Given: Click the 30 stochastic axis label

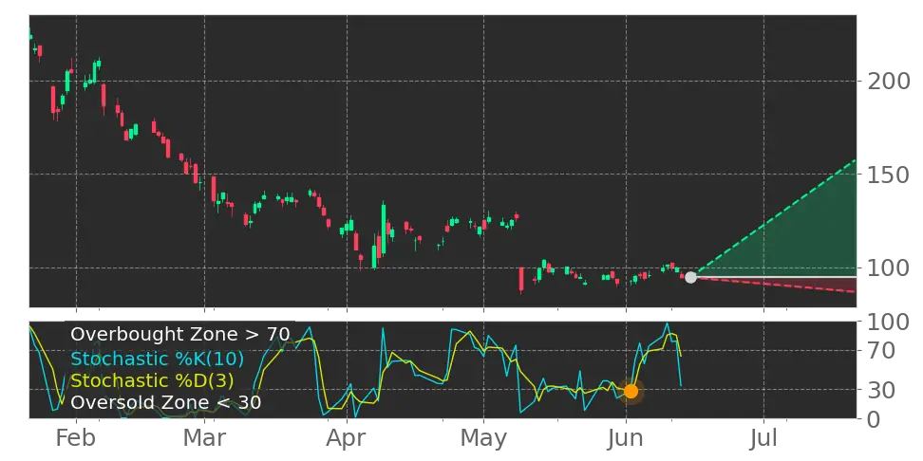Looking at the screenshot, I should (x=882, y=390).
